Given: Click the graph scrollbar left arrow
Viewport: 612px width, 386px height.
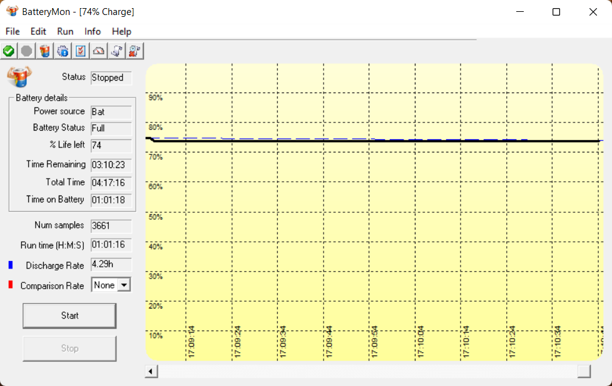Looking at the screenshot, I should click(151, 372).
